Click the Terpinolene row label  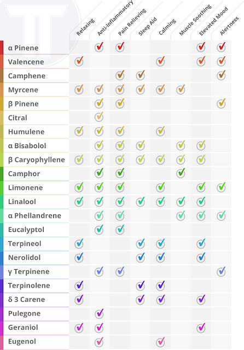coord(29,285)
